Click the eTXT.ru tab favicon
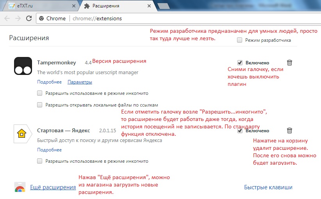321x199 pixels. tap(12, 6)
